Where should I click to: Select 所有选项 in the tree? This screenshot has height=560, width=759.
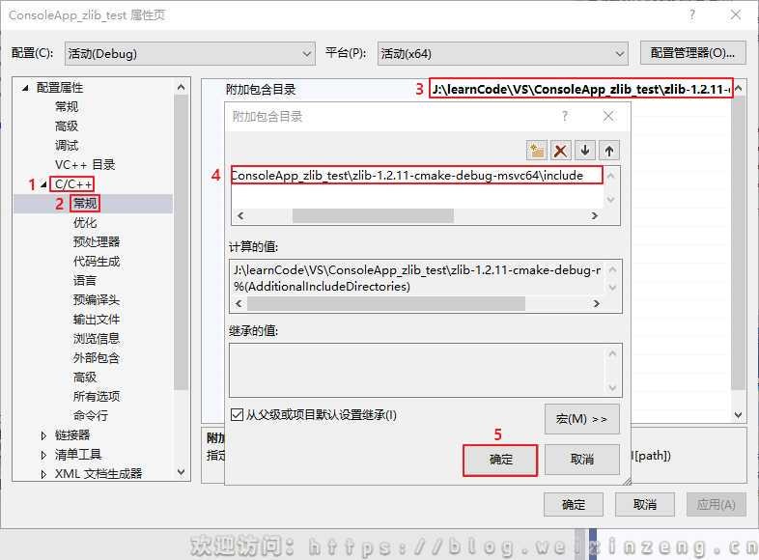pyautogui.click(x=97, y=397)
